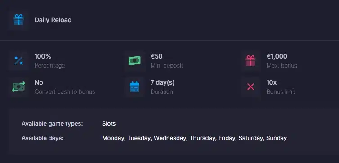
Task: Click the Convert cash to bonus label
Action: point(65,91)
